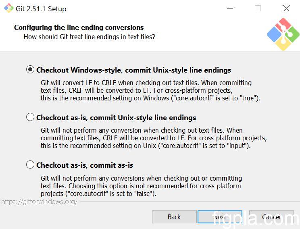Click the description mentioning core.autocrlf set to "false"
This screenshot has height=229, width=300.
click(141, 186)
